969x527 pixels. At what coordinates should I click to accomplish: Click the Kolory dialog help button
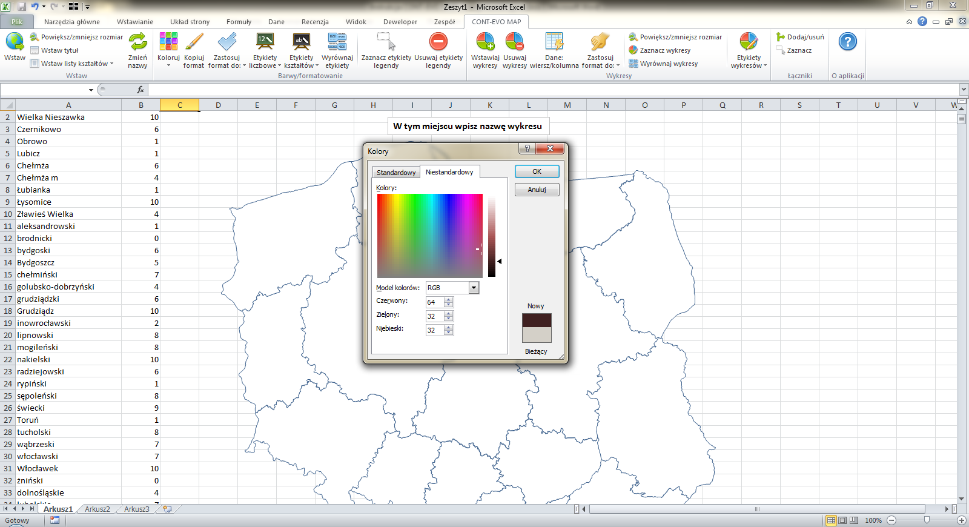pos(527,148)
